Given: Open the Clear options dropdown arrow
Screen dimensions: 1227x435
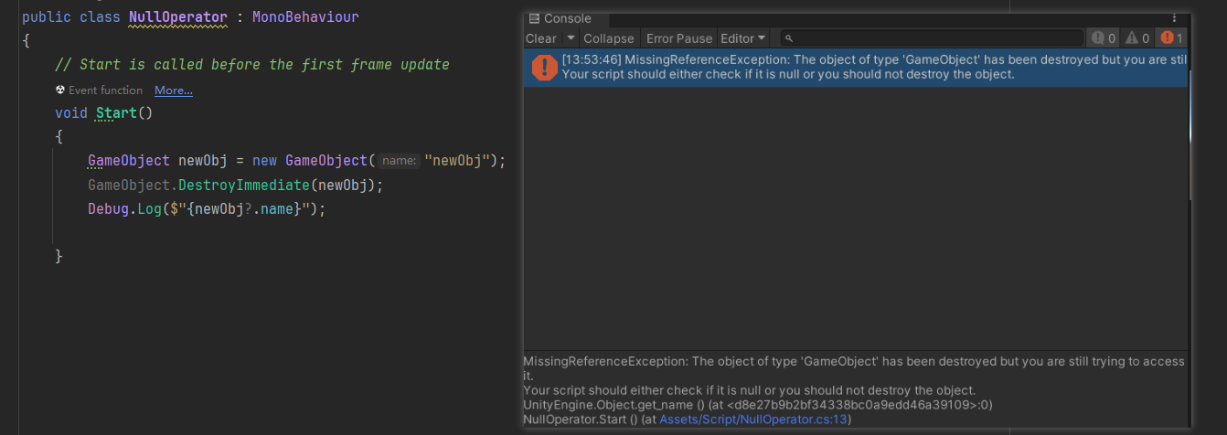Looking at the screenshot, I should (x=571, y=38).
